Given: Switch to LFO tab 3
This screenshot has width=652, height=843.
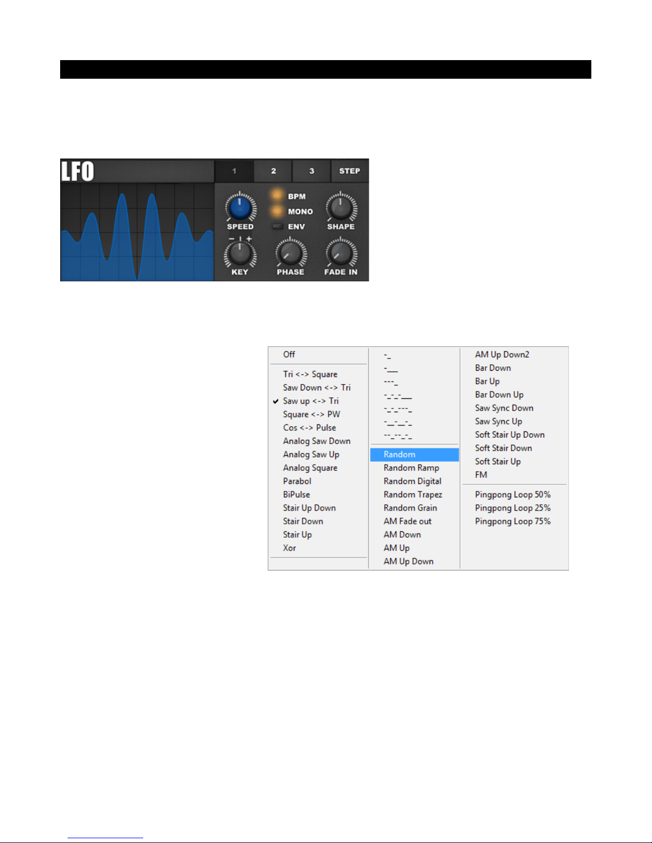Looking at the screenshot, I should click(311, 171).
